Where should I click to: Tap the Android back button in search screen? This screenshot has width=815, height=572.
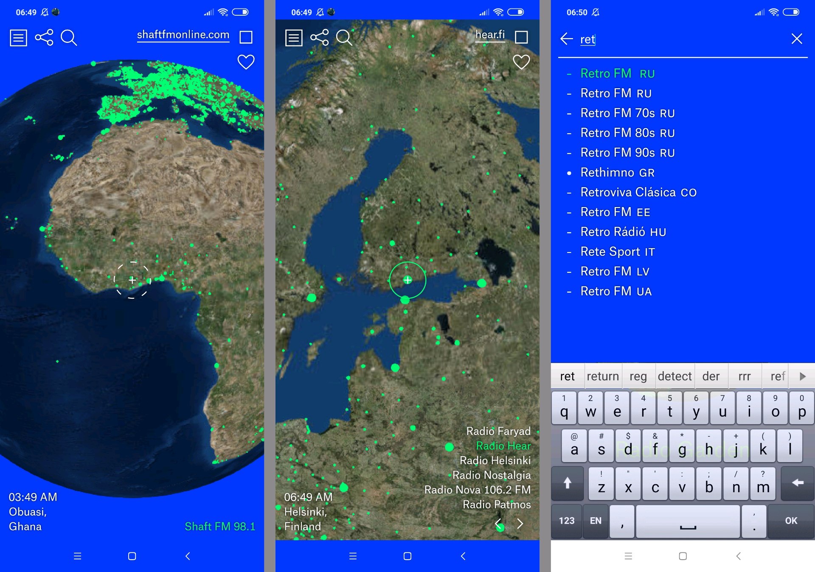738,556
